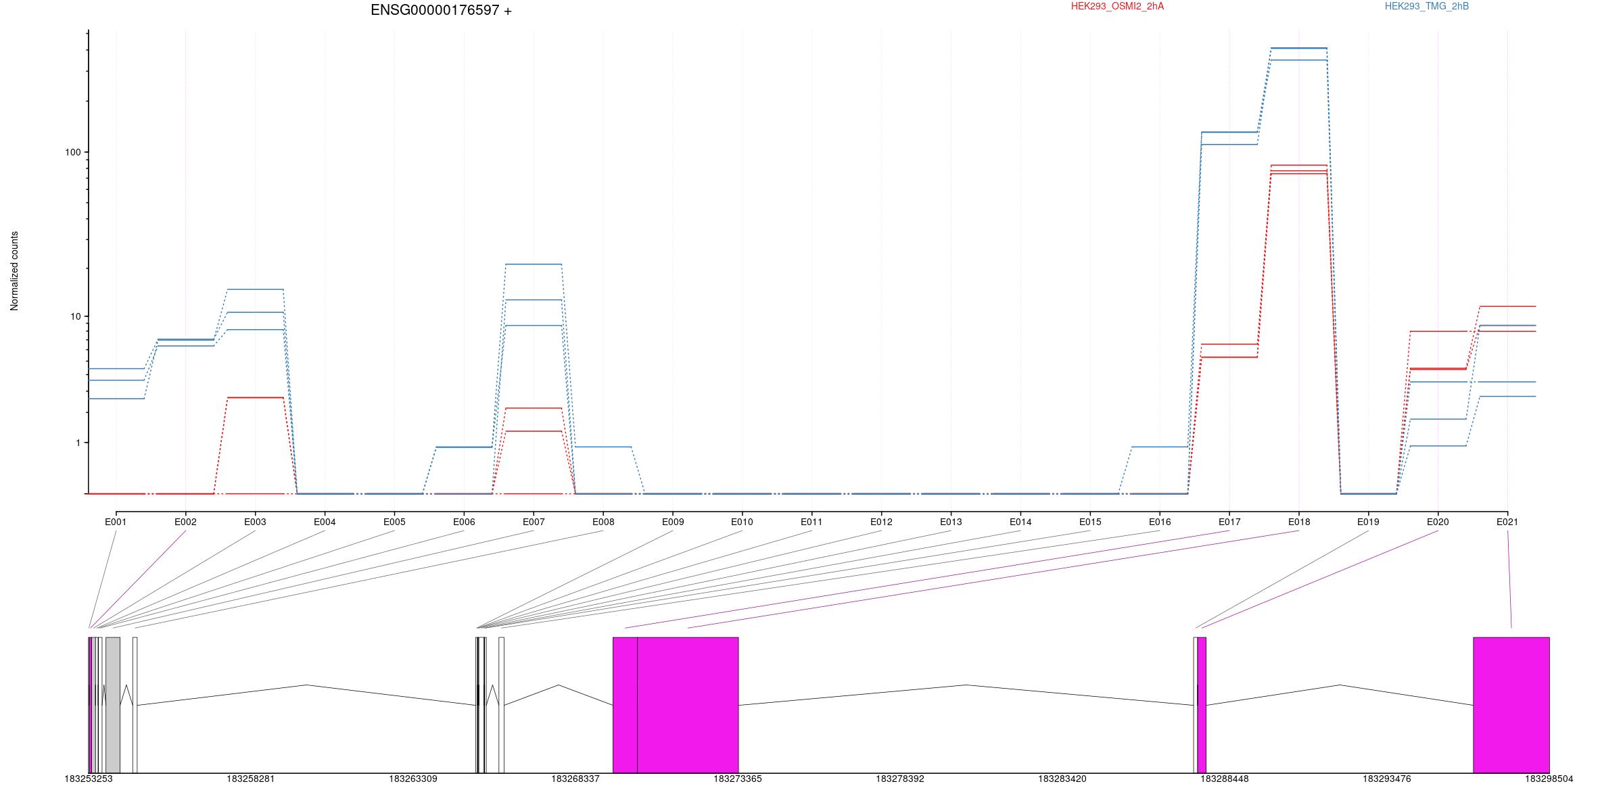
Task: Select the HEK293_OSMI2_2hA legend label
Action: pyautogui.click(x=1117, y=6)
